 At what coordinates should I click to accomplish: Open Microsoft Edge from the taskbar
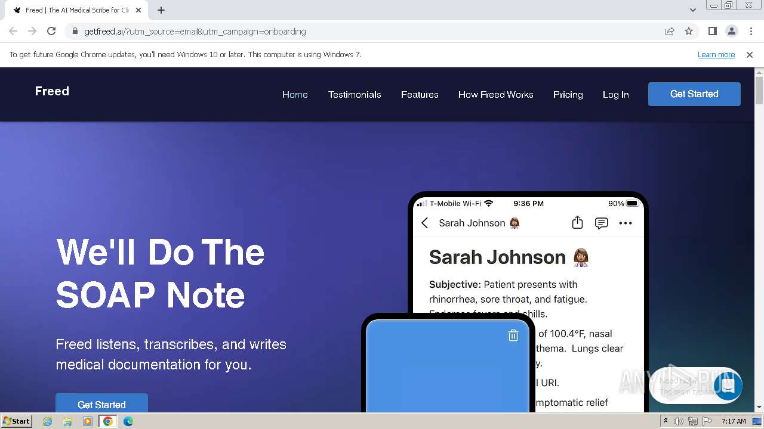point(128,421)
